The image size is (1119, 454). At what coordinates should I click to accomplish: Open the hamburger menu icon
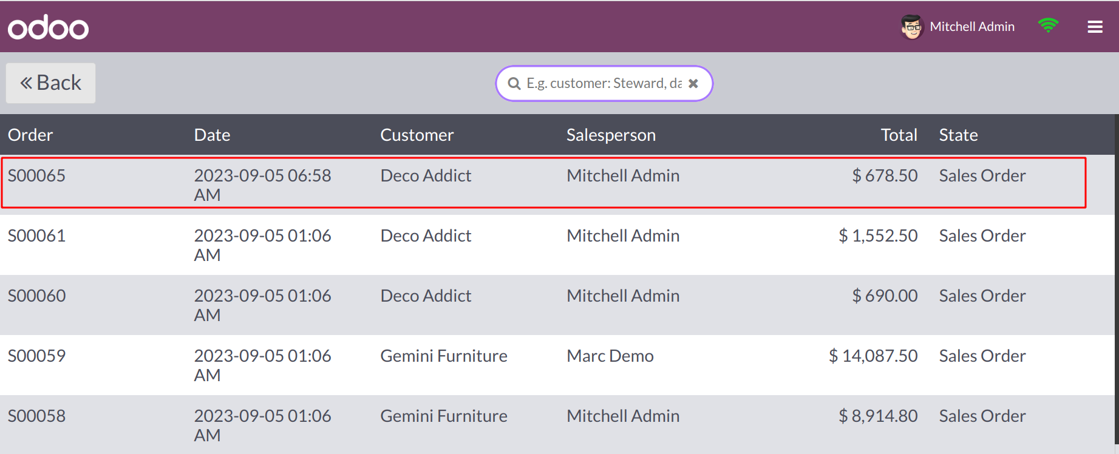click(1095, 27)
